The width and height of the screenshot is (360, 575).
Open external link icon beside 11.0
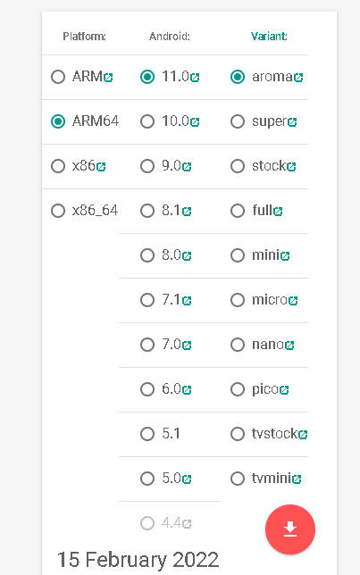(x=195, y=78)
